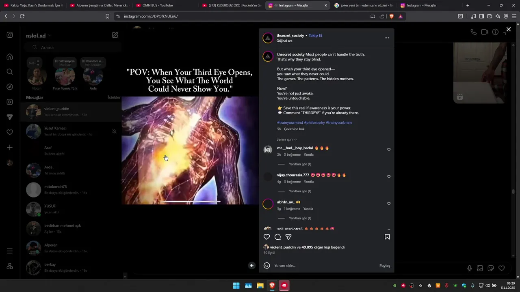Click Instagram logo at sidebar top
This screenshot has width=520, height=292.
10,35
